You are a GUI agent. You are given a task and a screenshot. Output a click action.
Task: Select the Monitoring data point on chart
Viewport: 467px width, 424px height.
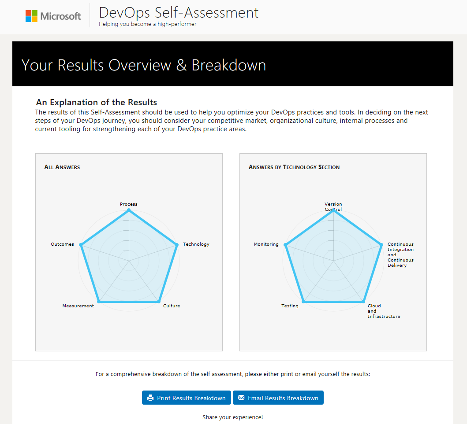(285, 245)
